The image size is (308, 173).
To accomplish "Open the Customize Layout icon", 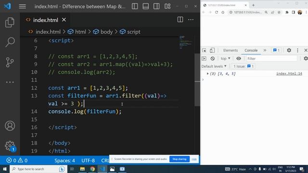I will (x=167, y=6).
